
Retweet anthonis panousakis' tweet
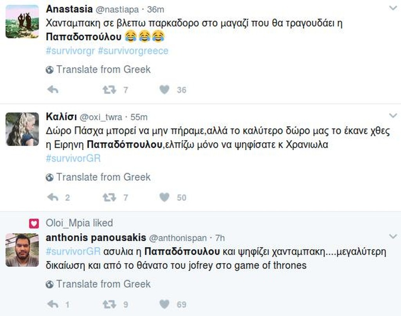point(109,304)
